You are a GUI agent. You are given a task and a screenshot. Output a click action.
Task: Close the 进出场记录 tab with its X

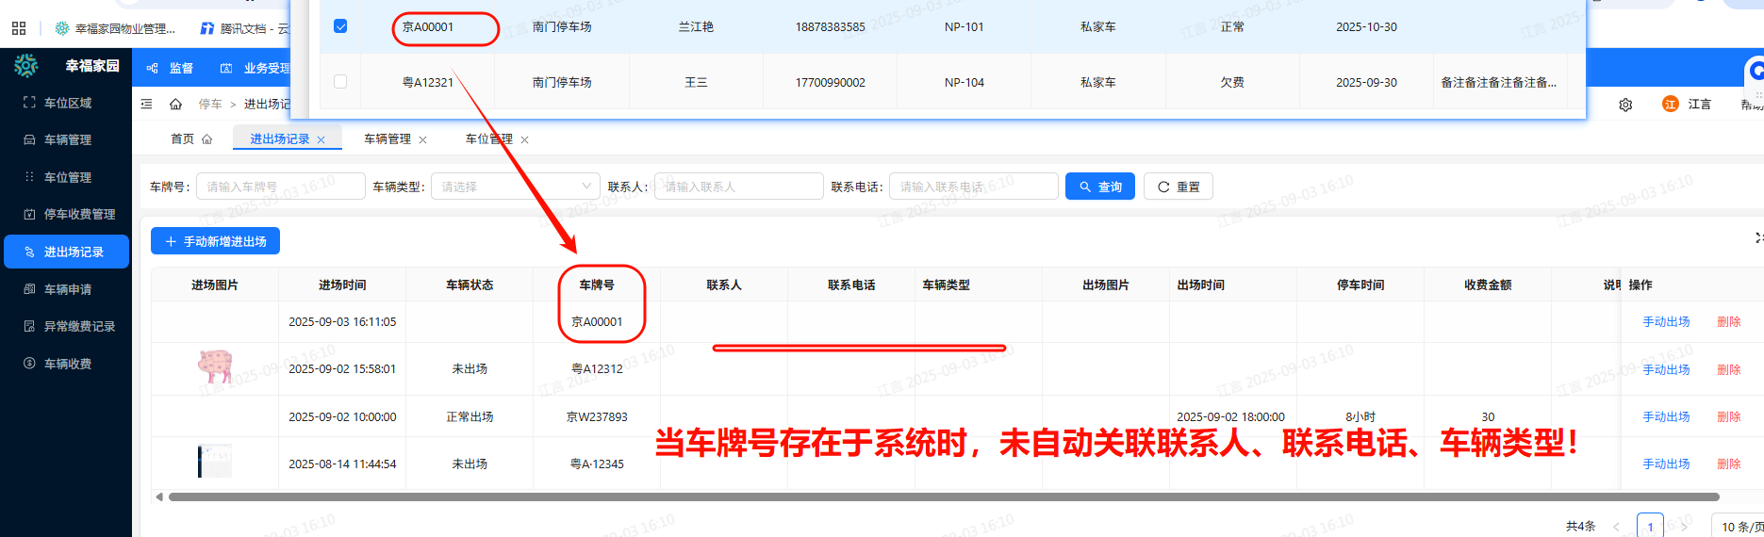321,139
